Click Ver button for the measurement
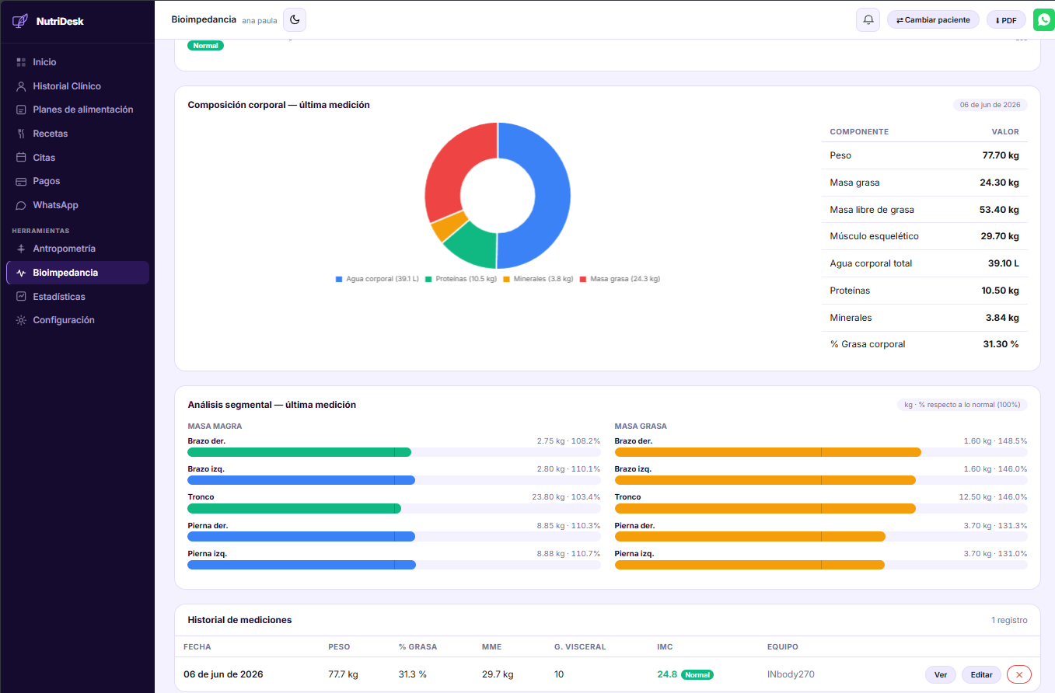Screen dimensions: 1055x693 (x=941, y=674)
